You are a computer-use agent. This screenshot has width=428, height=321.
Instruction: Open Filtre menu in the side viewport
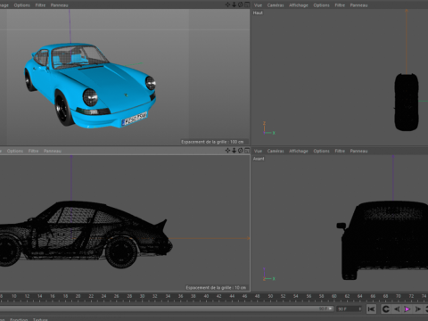tap(33, 151)
